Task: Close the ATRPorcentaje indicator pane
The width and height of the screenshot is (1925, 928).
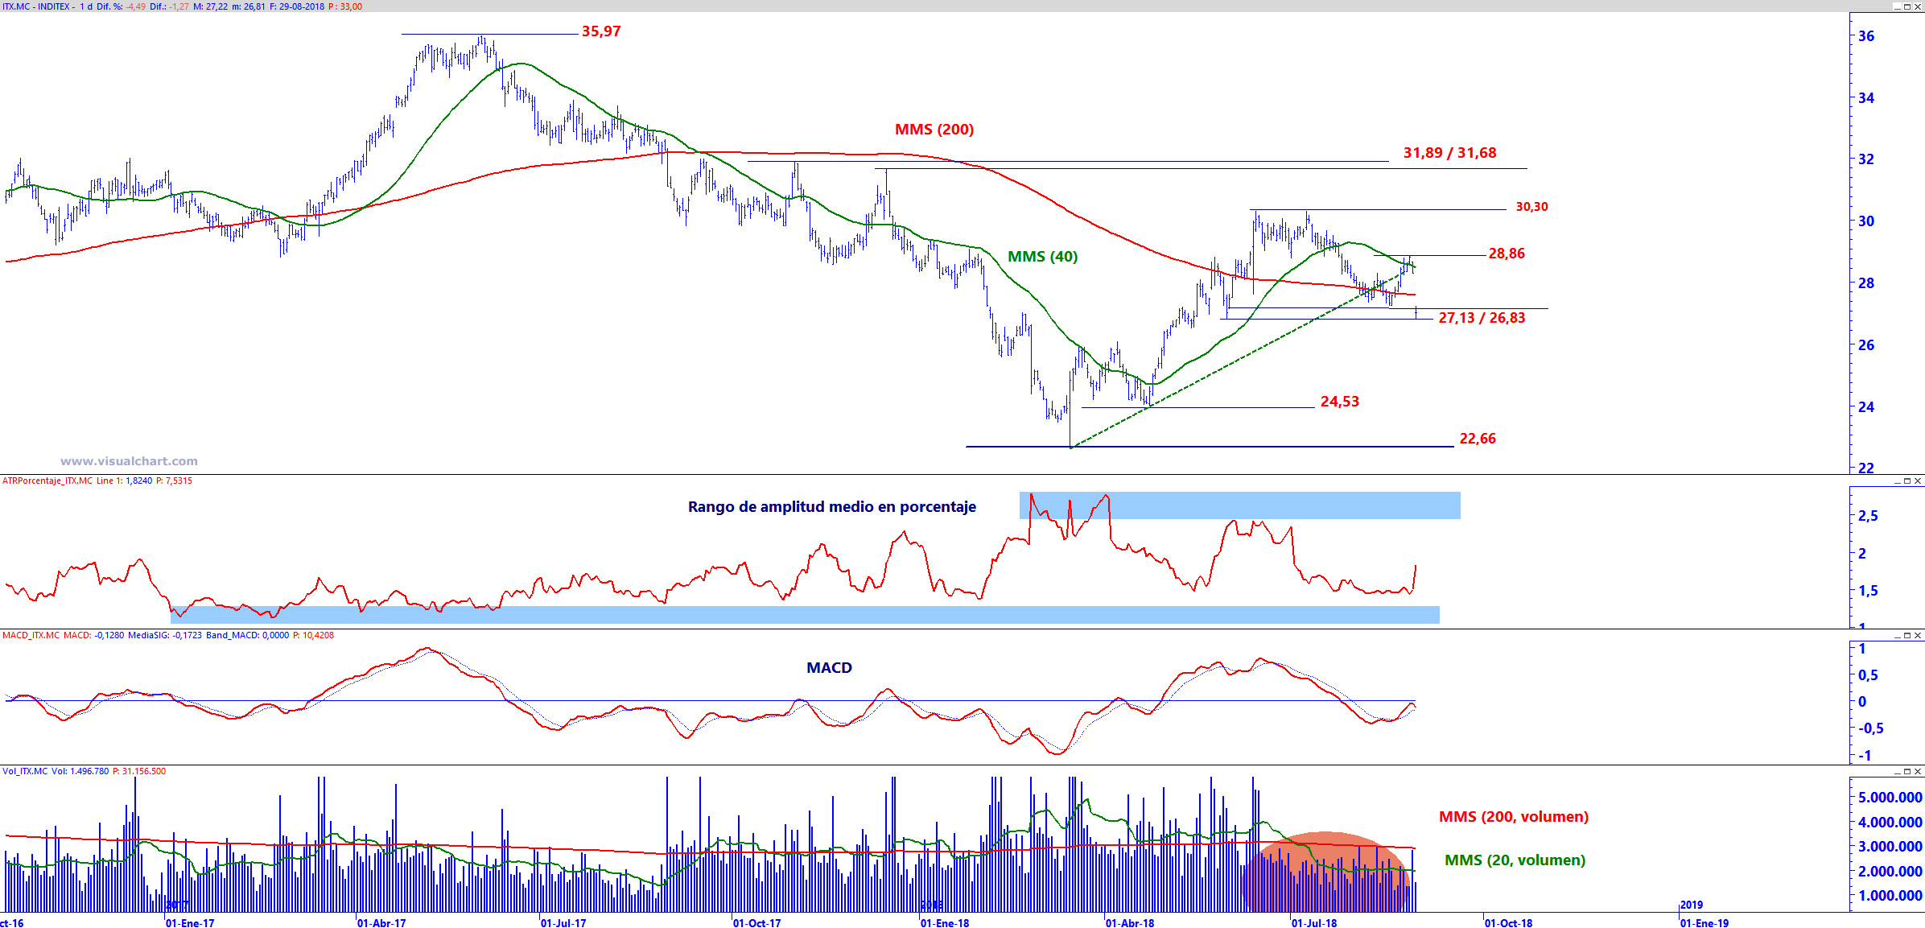Action: [x=1918, y=480]
